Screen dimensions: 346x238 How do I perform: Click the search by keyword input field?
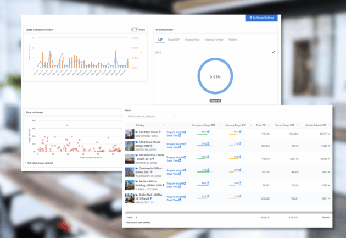150,117
